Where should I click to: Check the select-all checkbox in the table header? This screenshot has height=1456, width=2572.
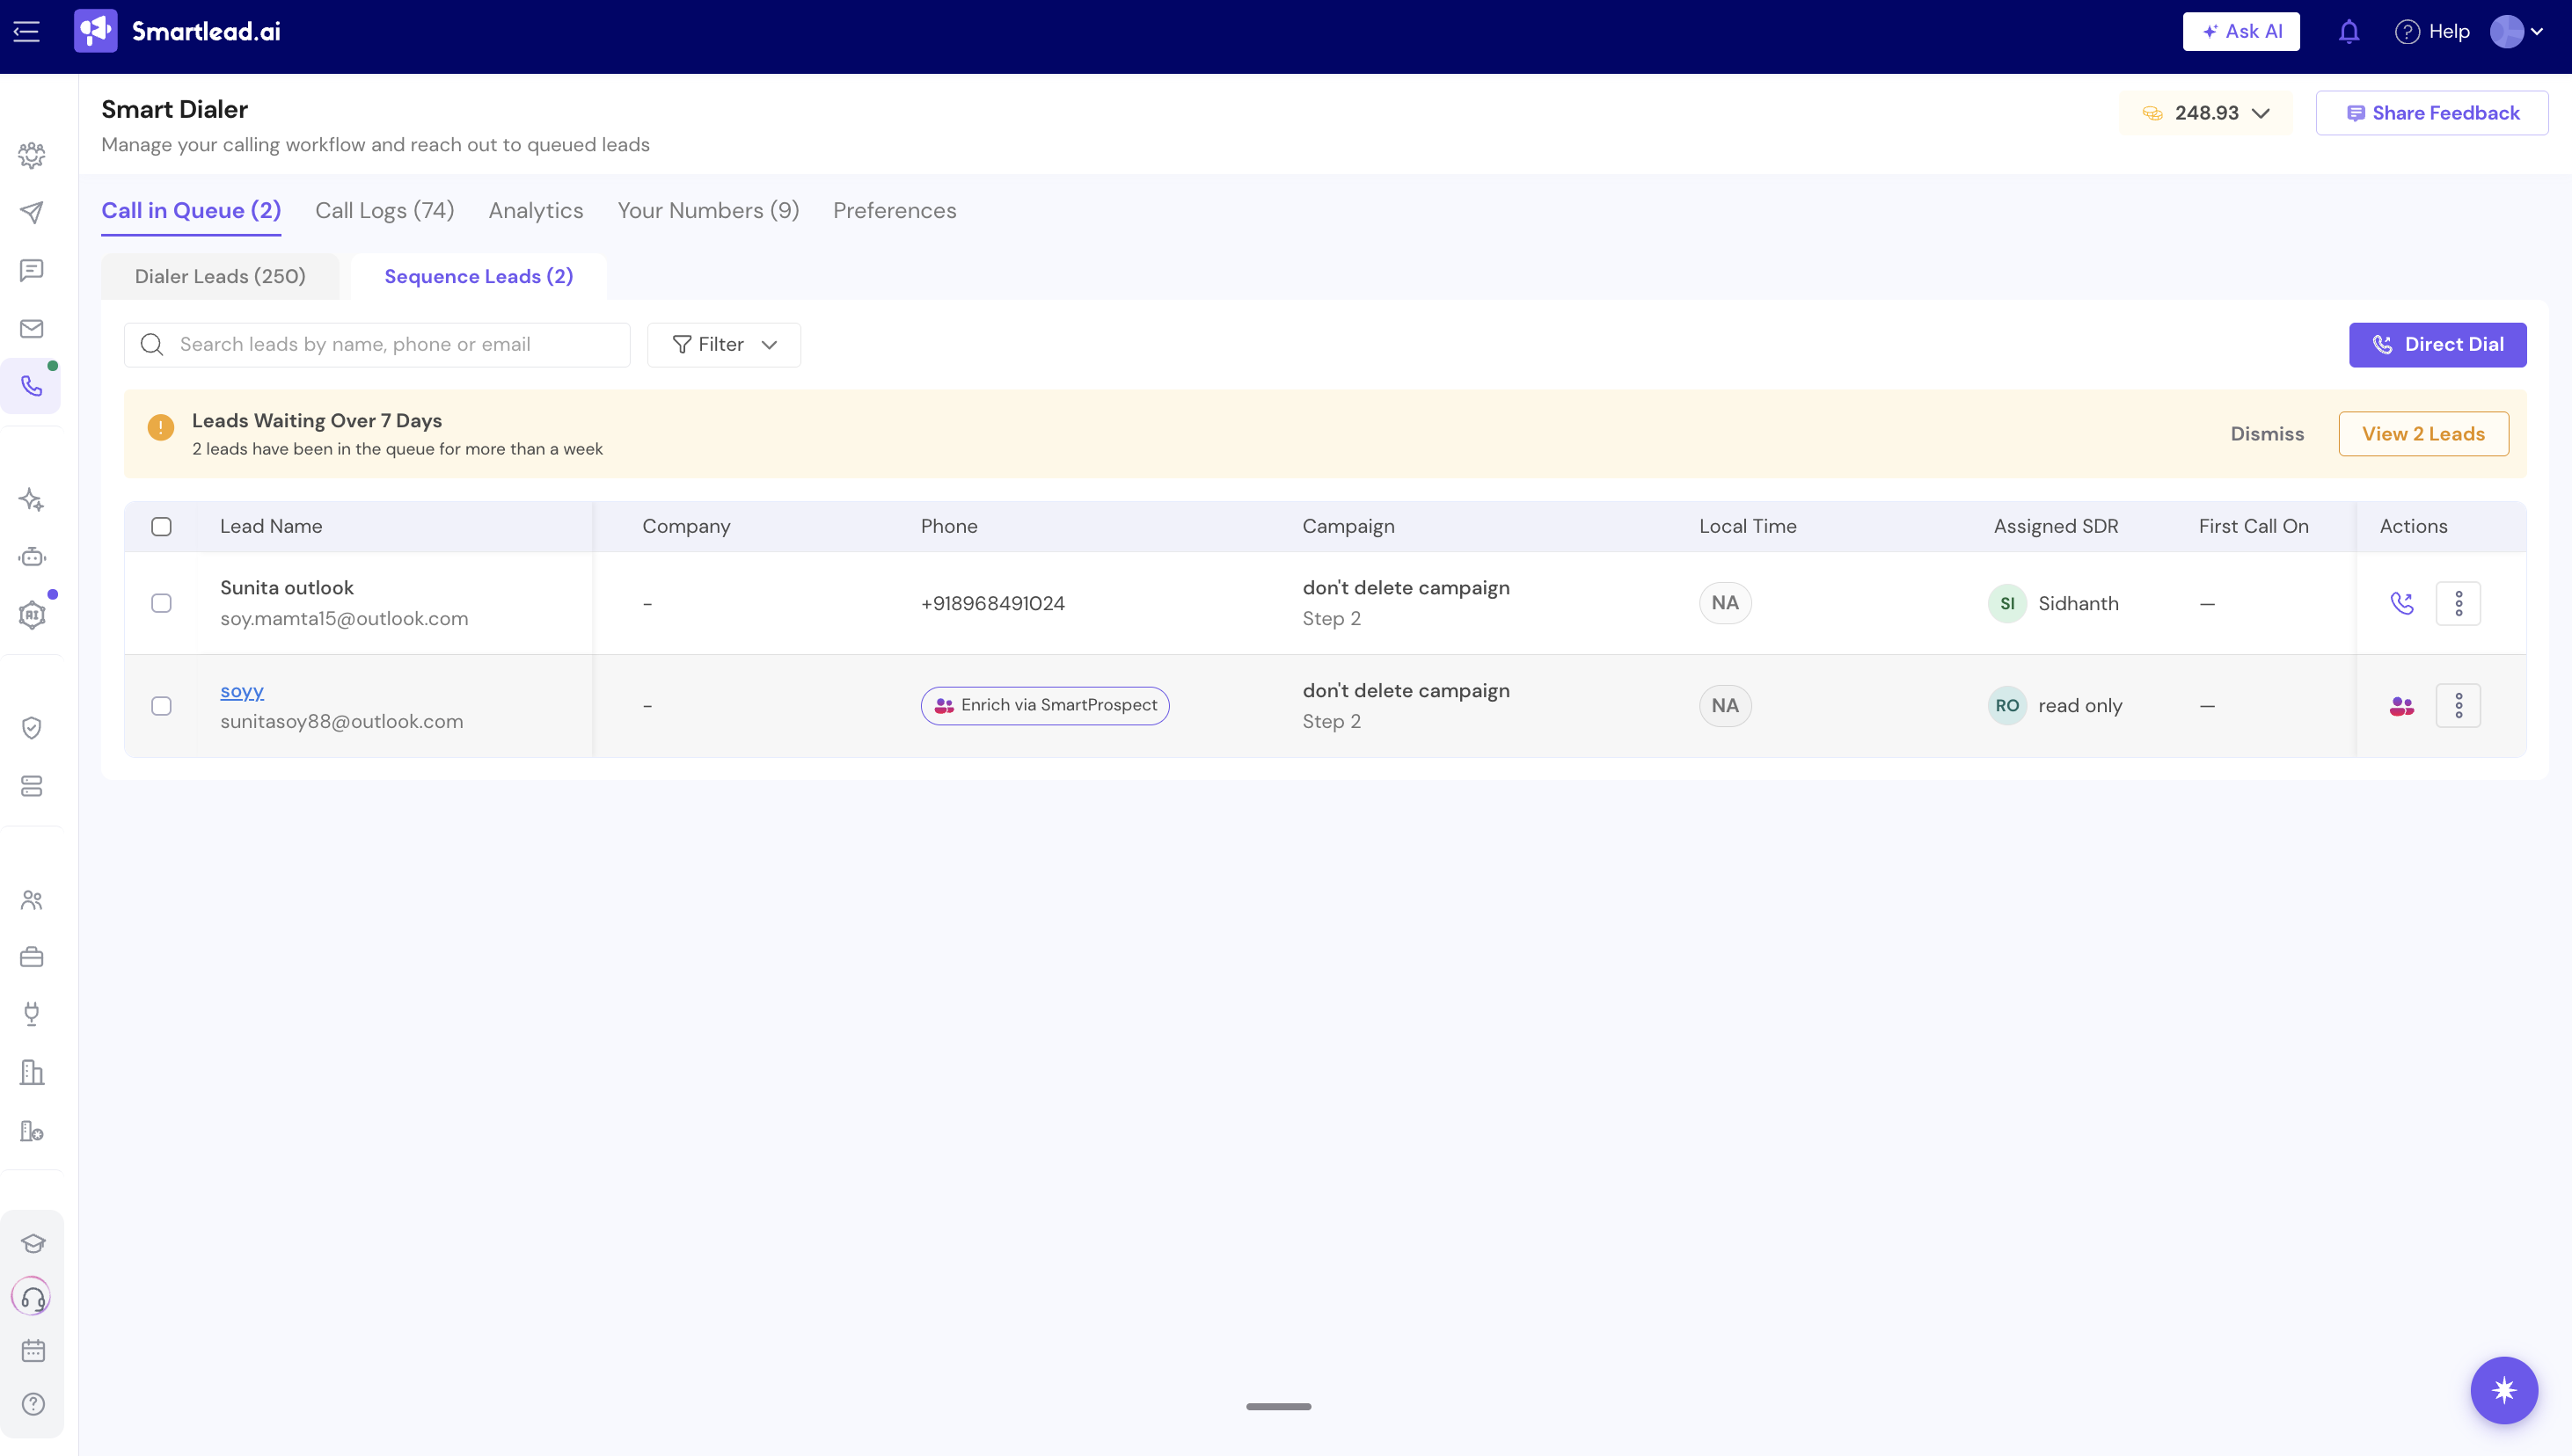point(161,526)
